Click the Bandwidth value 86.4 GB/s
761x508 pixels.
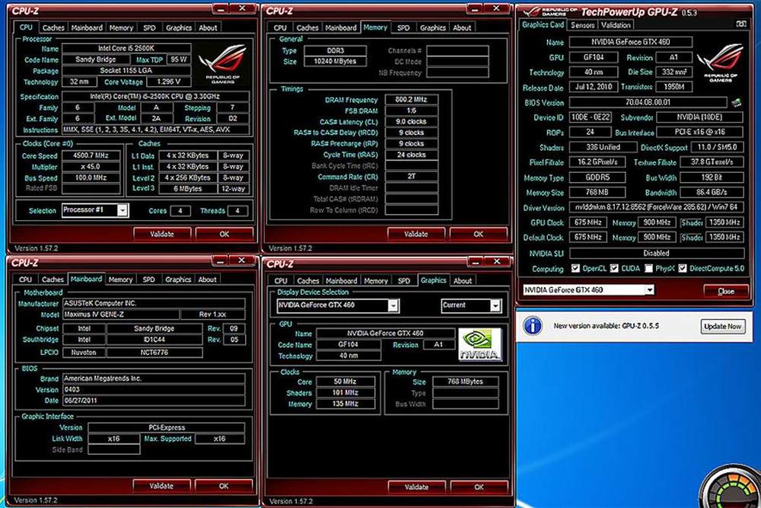coord(712,193)
